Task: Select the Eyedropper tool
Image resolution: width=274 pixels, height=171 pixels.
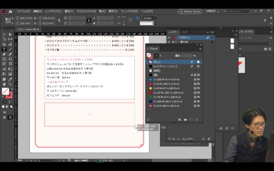Action: point(10,80)
